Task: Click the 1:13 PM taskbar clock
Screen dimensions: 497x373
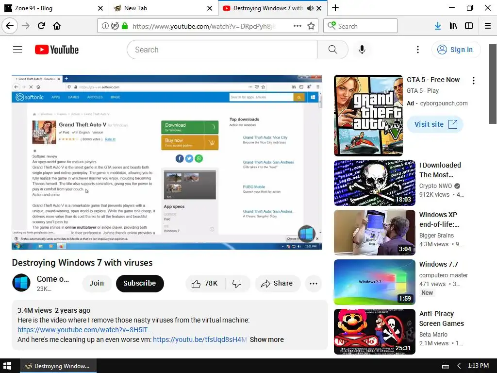Action: tap(478, 366)
